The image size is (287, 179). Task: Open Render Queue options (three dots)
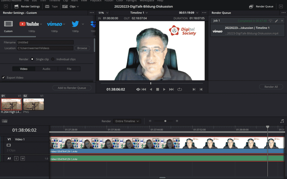pyautogui.click(x=284, y=13)
